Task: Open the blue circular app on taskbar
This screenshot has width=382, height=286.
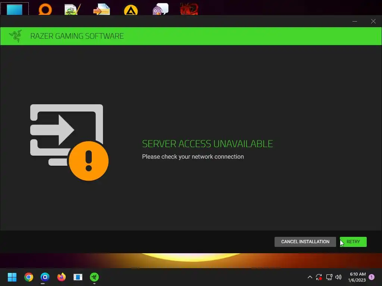Action: [45, 277]
